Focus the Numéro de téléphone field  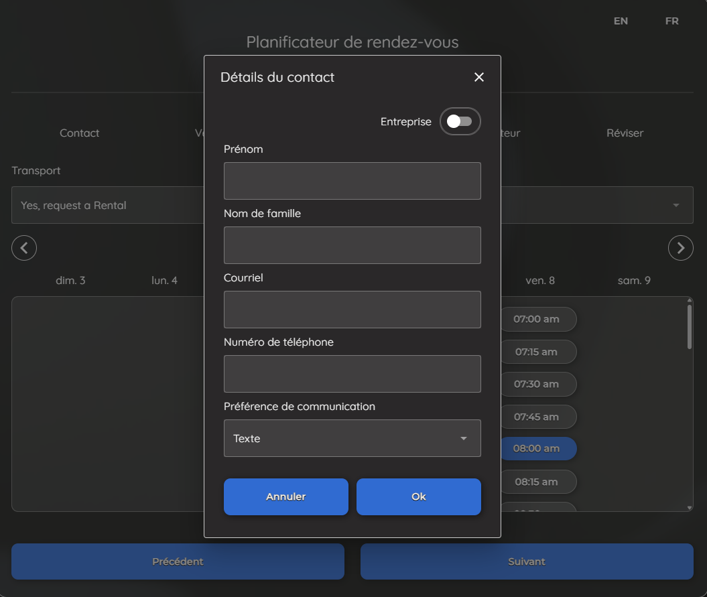coord(352,374)
